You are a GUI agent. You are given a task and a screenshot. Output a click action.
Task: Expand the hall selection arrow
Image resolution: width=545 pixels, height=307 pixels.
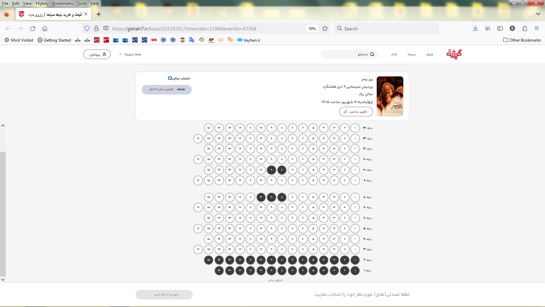[170, 78]
